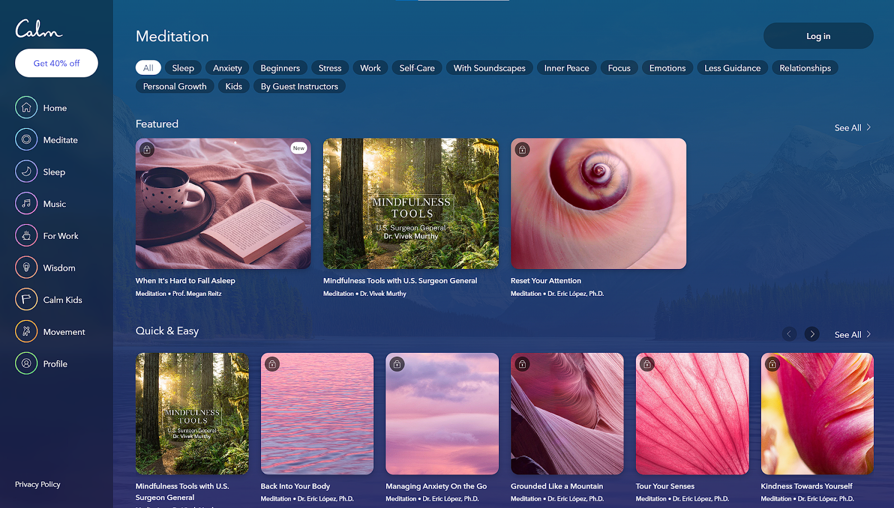Filter meditations by Anxiety
Viewport: 894px width, 508px height.
point(227,68)
